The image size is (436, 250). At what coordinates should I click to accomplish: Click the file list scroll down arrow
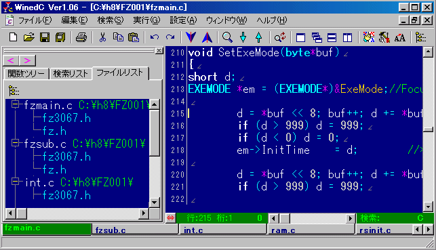pyautogui.click(x=155, y=202)
